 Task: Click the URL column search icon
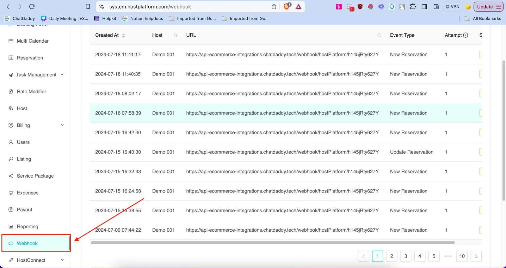pyautogui.click(x=379, y=35)
